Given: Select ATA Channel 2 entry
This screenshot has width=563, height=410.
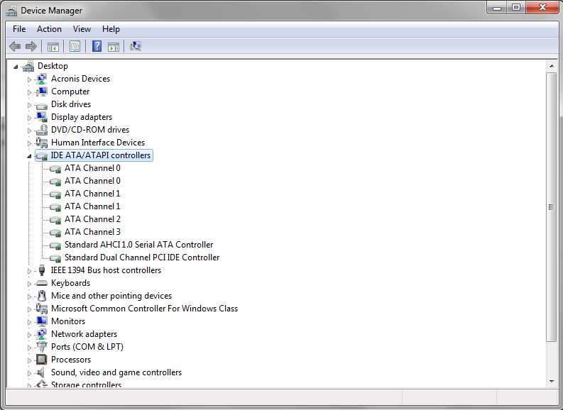Looking at the screenshot, I should 92,219.
